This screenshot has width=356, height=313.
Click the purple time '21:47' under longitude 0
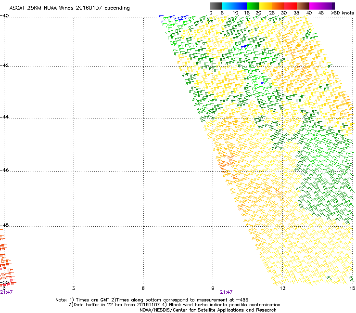tap(6, 292)
